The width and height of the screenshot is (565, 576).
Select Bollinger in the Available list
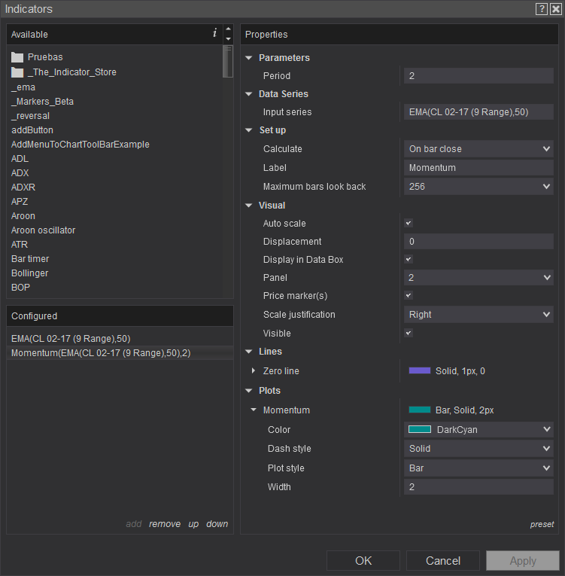point(30,273)
